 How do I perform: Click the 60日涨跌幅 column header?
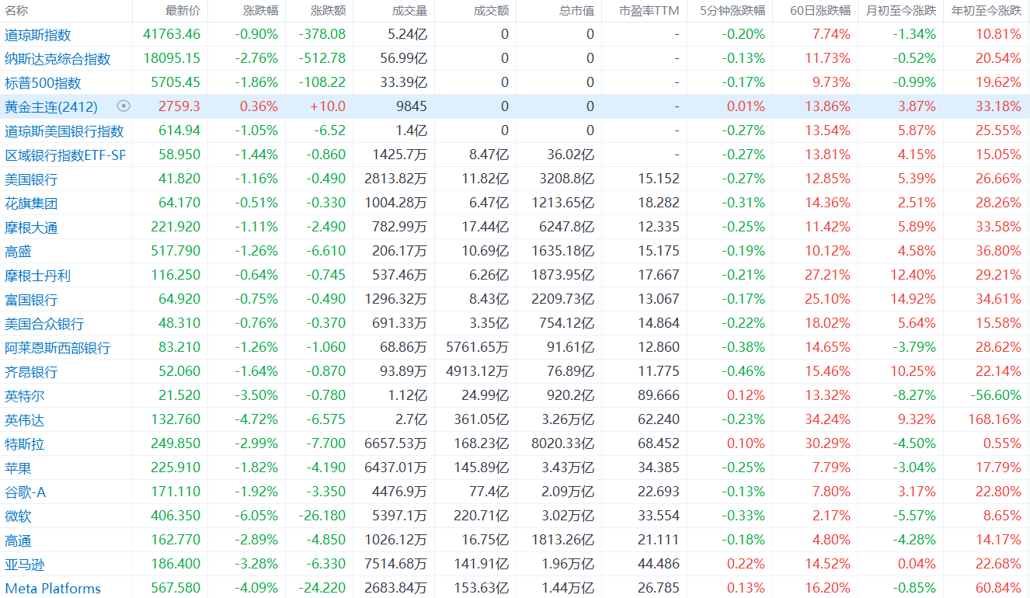pyautogui.click(x=820, y=11)
